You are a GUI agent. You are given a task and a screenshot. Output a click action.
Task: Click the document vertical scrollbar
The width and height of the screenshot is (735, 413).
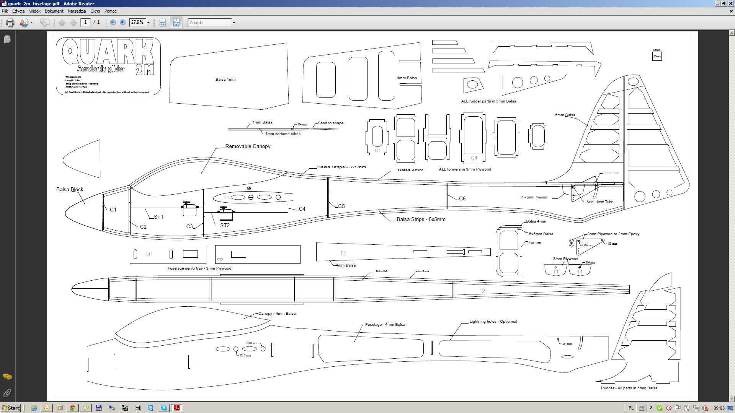coord(732,215)
